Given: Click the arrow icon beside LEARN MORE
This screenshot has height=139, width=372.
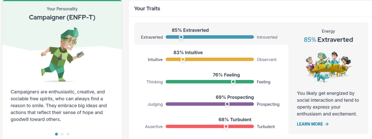Looking at the screenshot, I should point(327,124).
